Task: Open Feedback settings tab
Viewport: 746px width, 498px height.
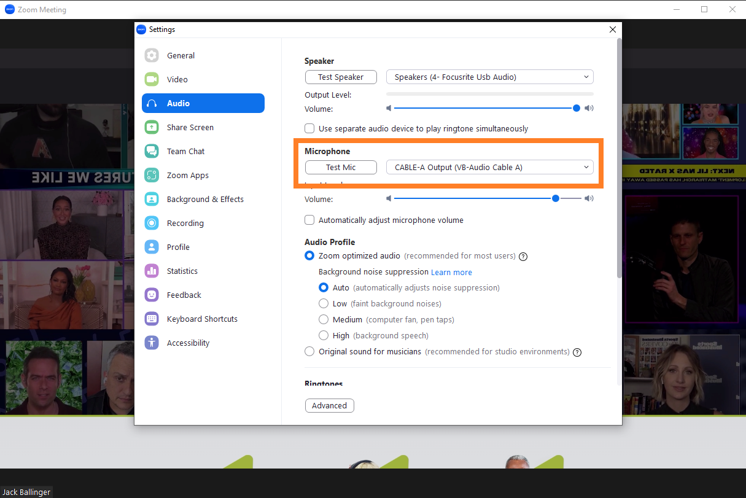Action: pos(203,295)
